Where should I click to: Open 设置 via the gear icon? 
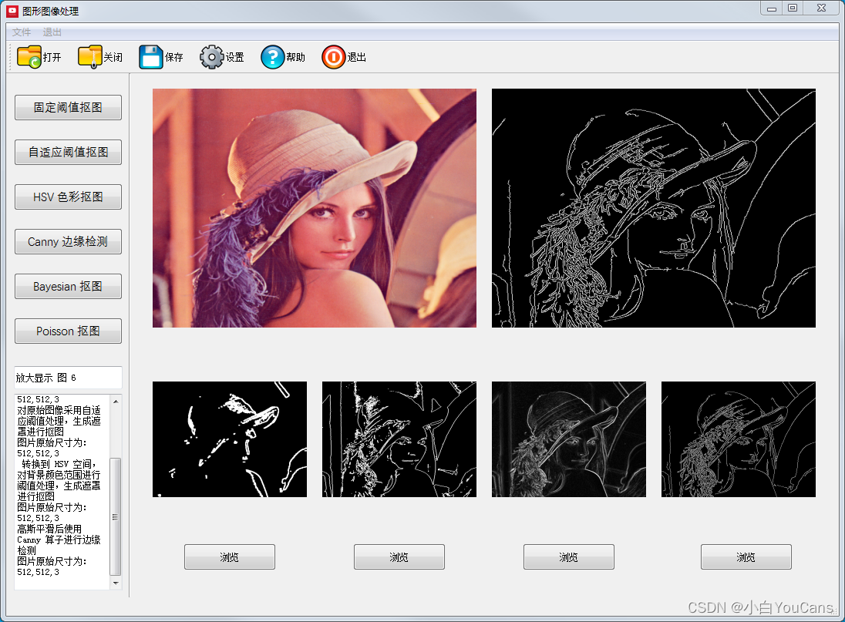pos(212,57)
